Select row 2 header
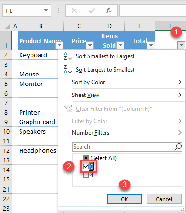This screenshot has width=186, height=213. 6,55
